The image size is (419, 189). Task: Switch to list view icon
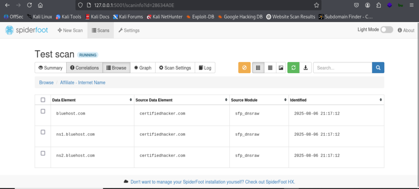pyautogui.click(x=270, y=68)
